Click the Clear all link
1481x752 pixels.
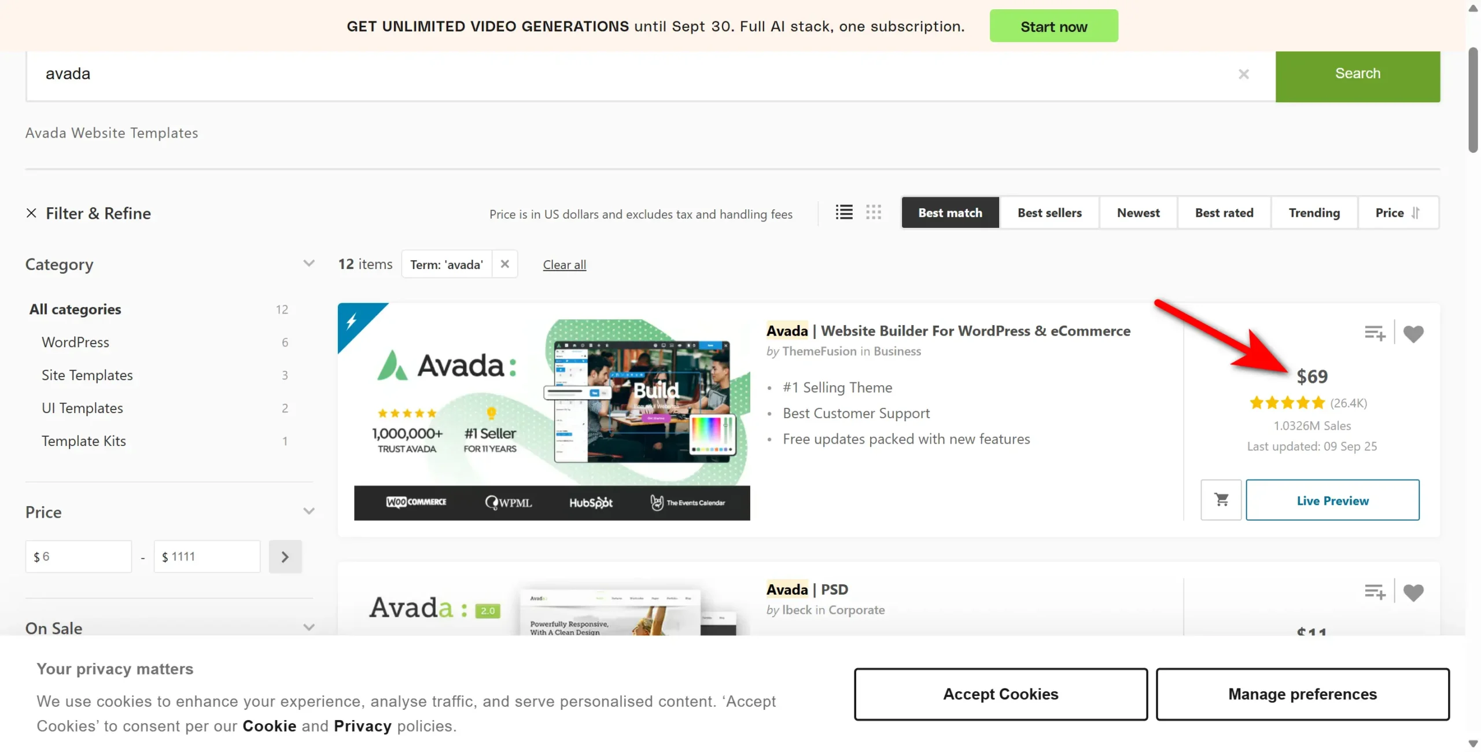pos(564,264)
